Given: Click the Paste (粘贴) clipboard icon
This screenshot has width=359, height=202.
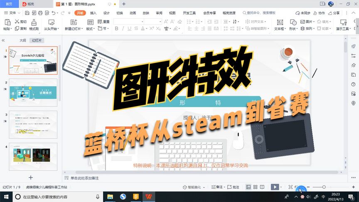Looking at the screenshot, I should [x=7, y=22].
